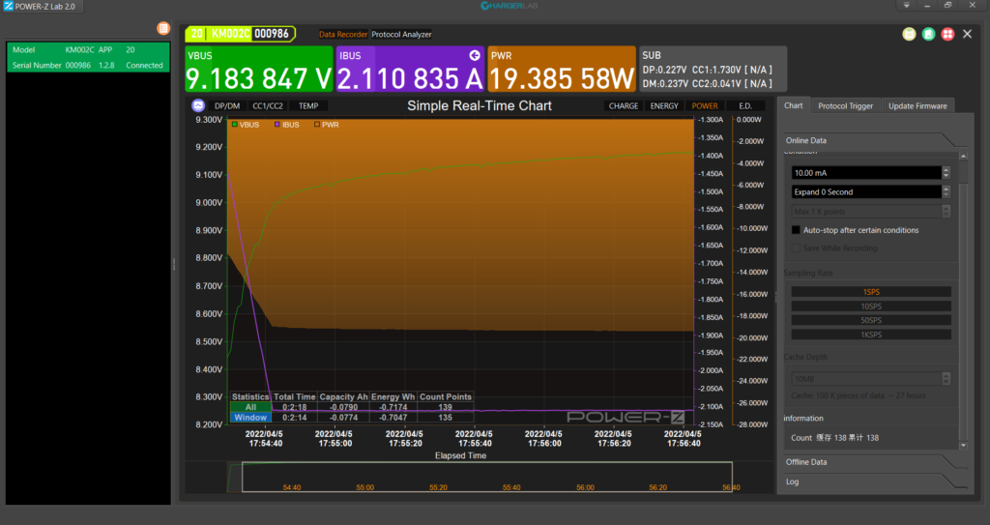Click the VBUS voltage readout panel

pyautogui.click(x=259, y=70)
